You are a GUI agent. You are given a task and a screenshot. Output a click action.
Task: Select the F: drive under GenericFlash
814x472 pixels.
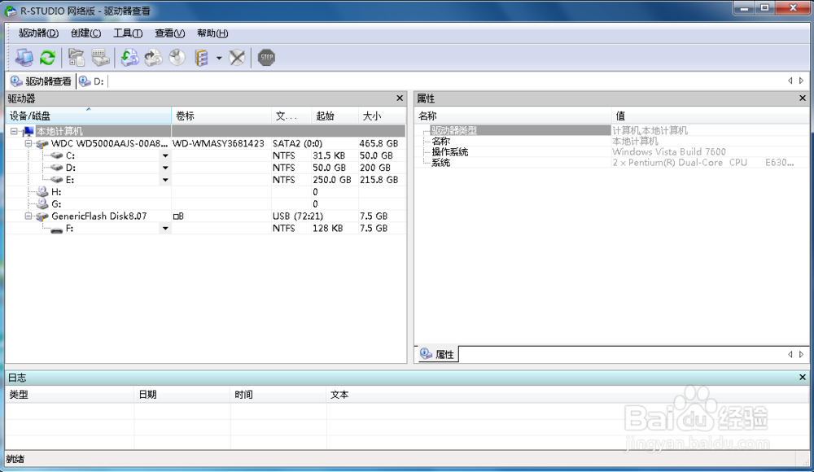pyautogui.click(x=81, y=228)
